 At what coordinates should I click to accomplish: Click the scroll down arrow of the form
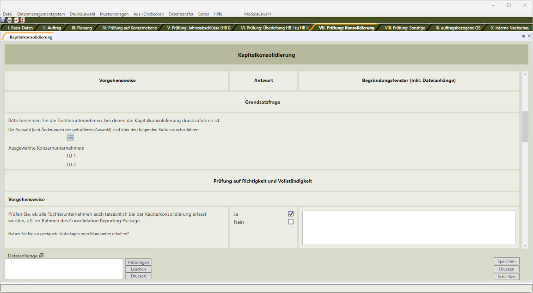point(525,245)
